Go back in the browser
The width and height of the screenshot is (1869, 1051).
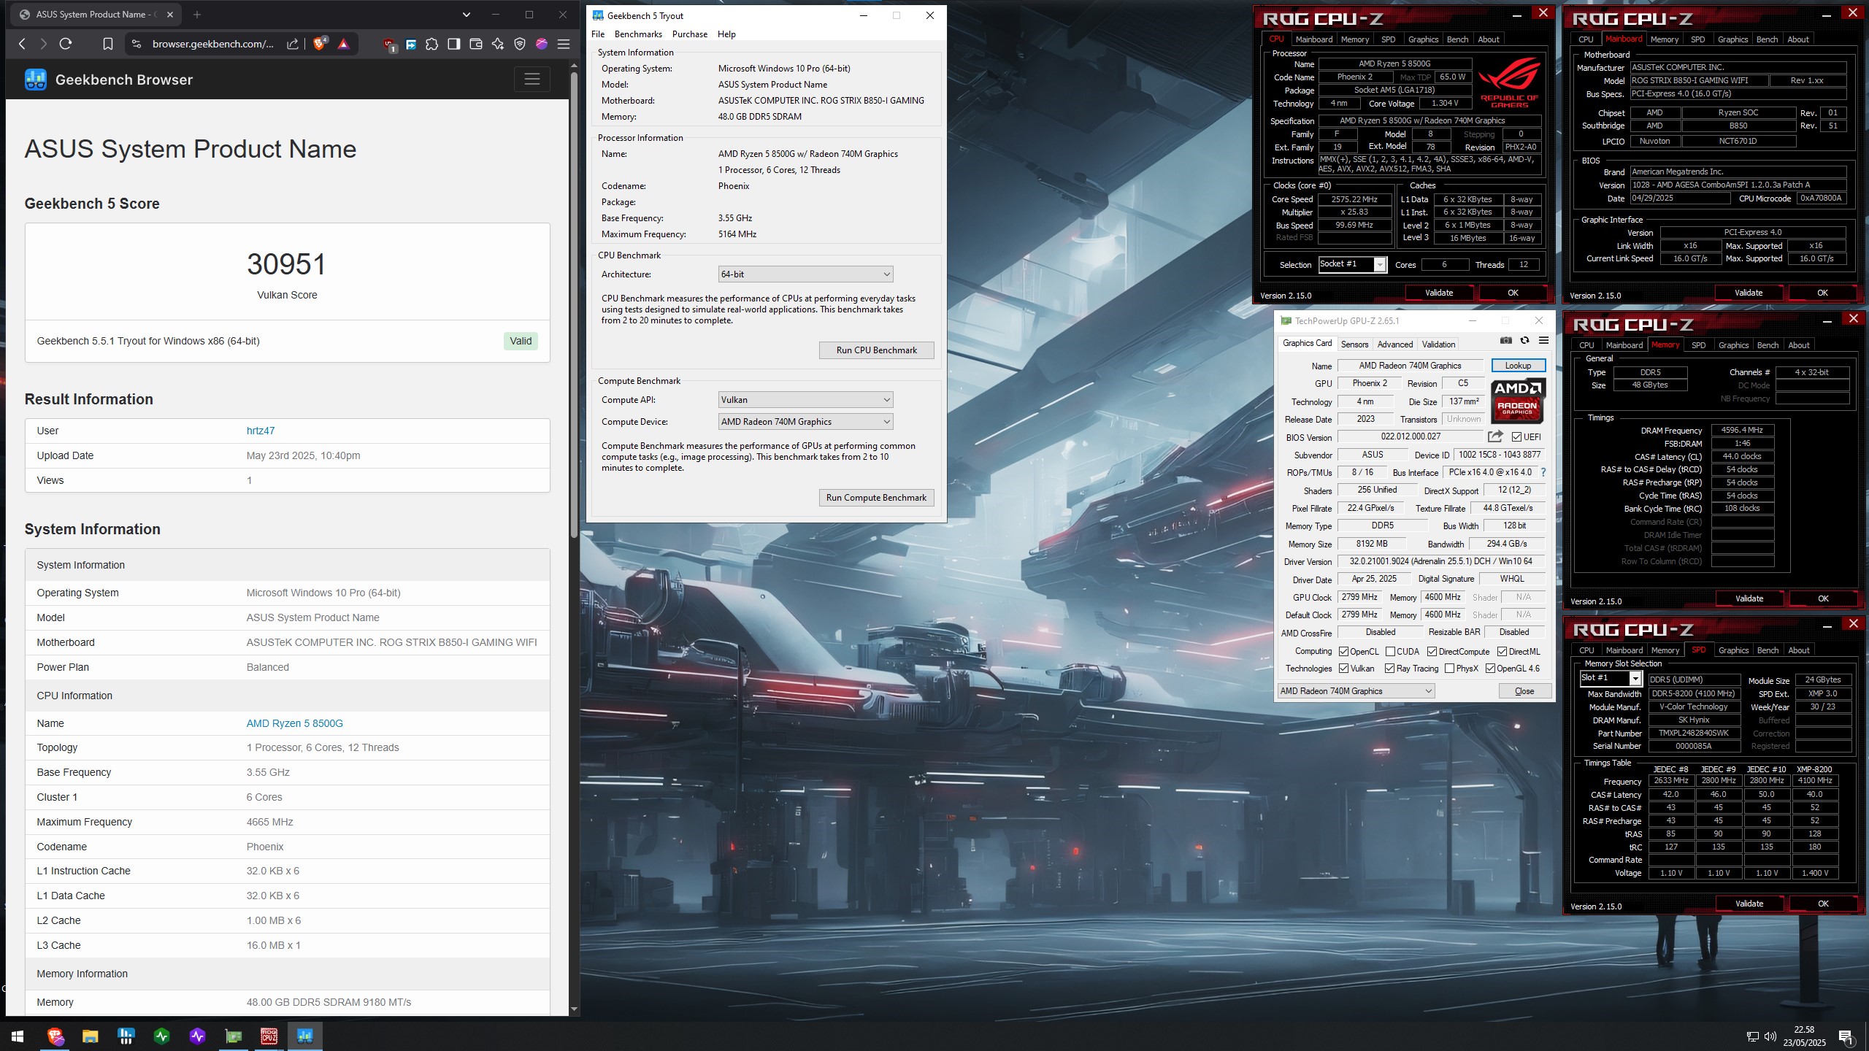[22, 44]
